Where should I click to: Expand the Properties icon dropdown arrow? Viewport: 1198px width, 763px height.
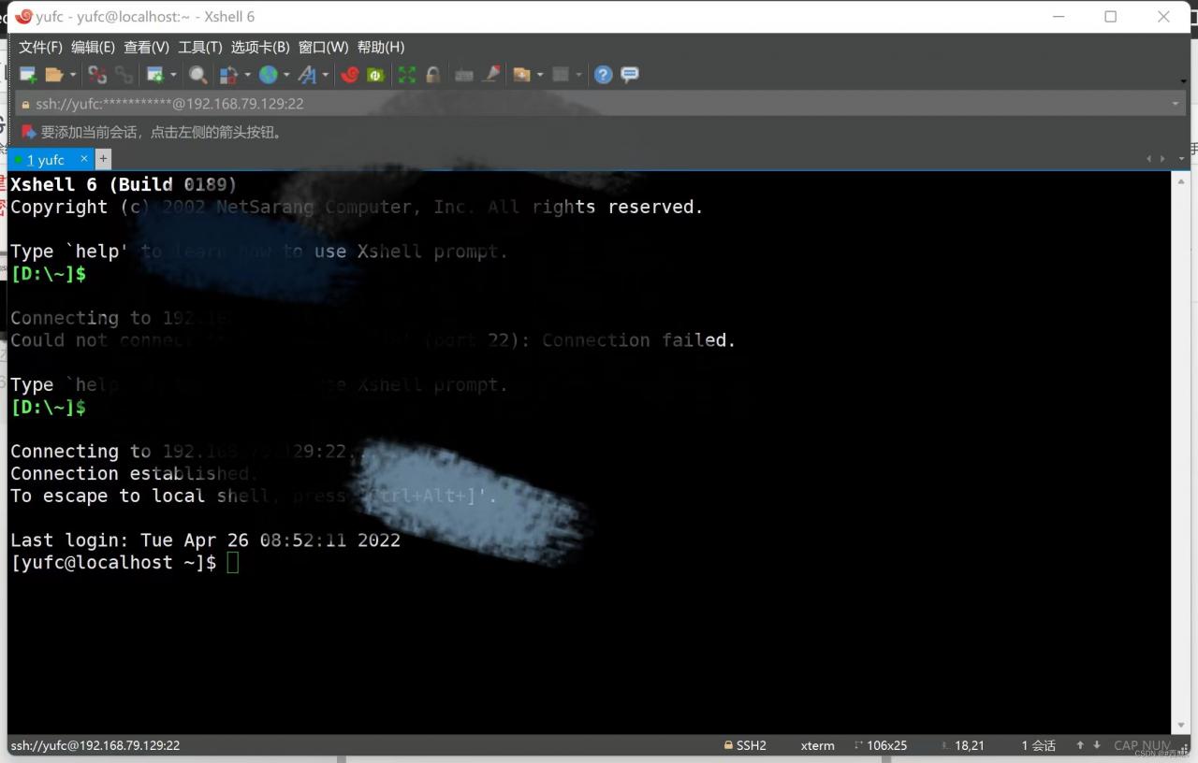coord(173,75)
